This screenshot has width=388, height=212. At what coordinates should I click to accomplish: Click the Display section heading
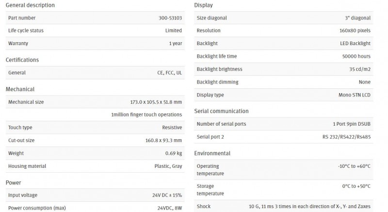(x=203, y=5)
